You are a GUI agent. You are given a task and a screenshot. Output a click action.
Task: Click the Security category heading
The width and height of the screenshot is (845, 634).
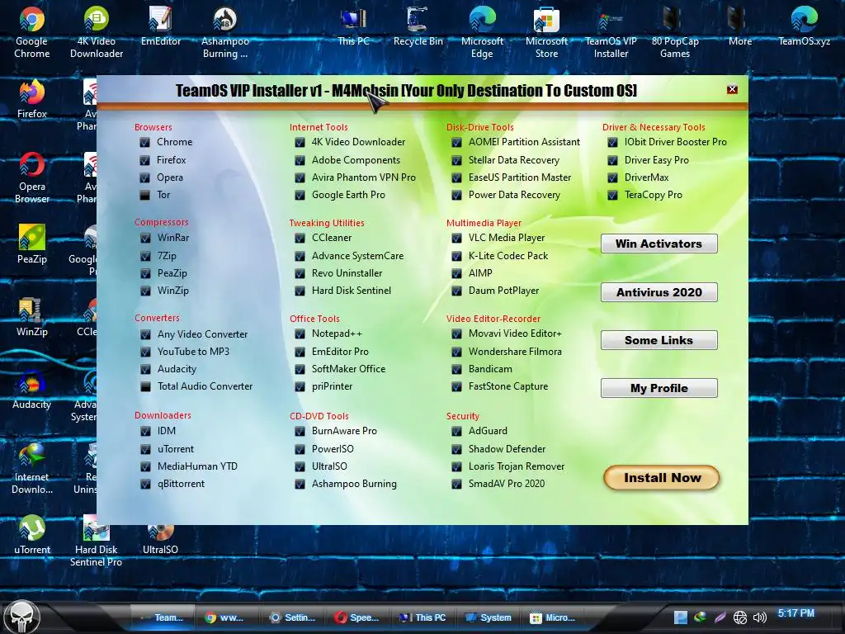pyautogui.click(x=462, y=416)
